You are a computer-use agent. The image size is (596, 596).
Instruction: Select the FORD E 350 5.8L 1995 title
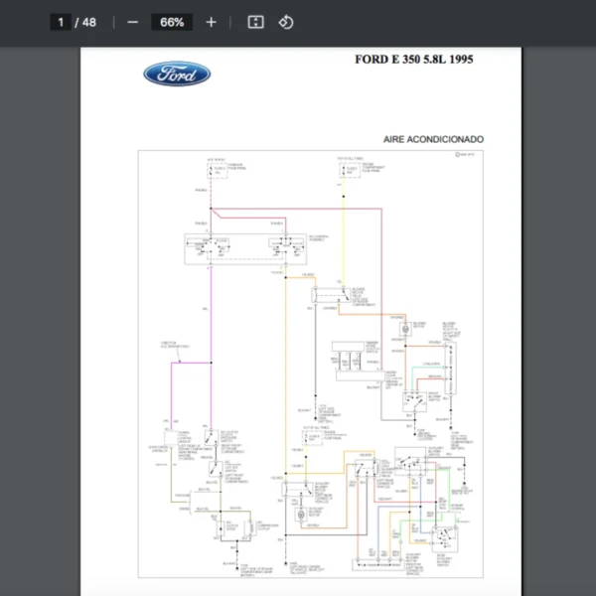coord(413,60)
